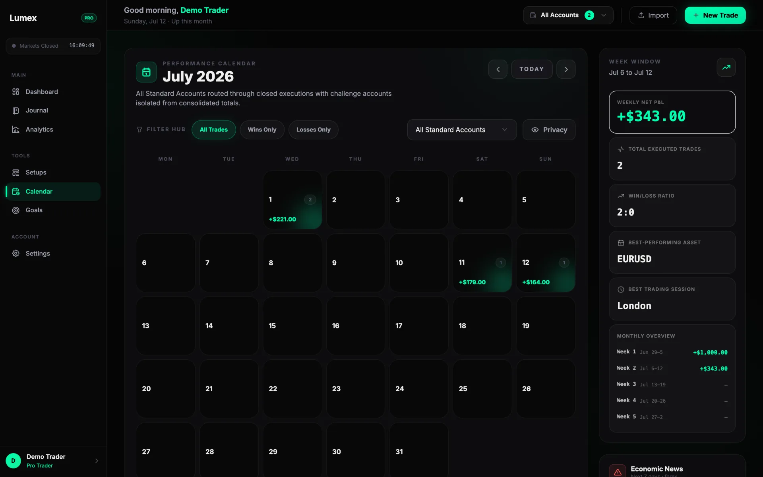763x477 pixels.
Task: Click the Win/Loss Ratio trend icon
Action: pos(621,196)
